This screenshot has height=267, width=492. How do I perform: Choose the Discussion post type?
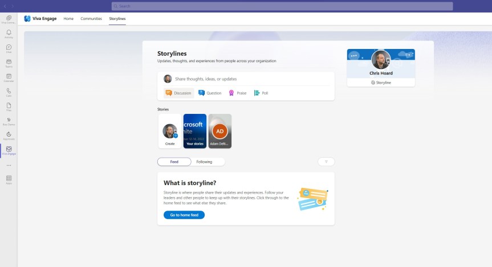tap(178, 93)
